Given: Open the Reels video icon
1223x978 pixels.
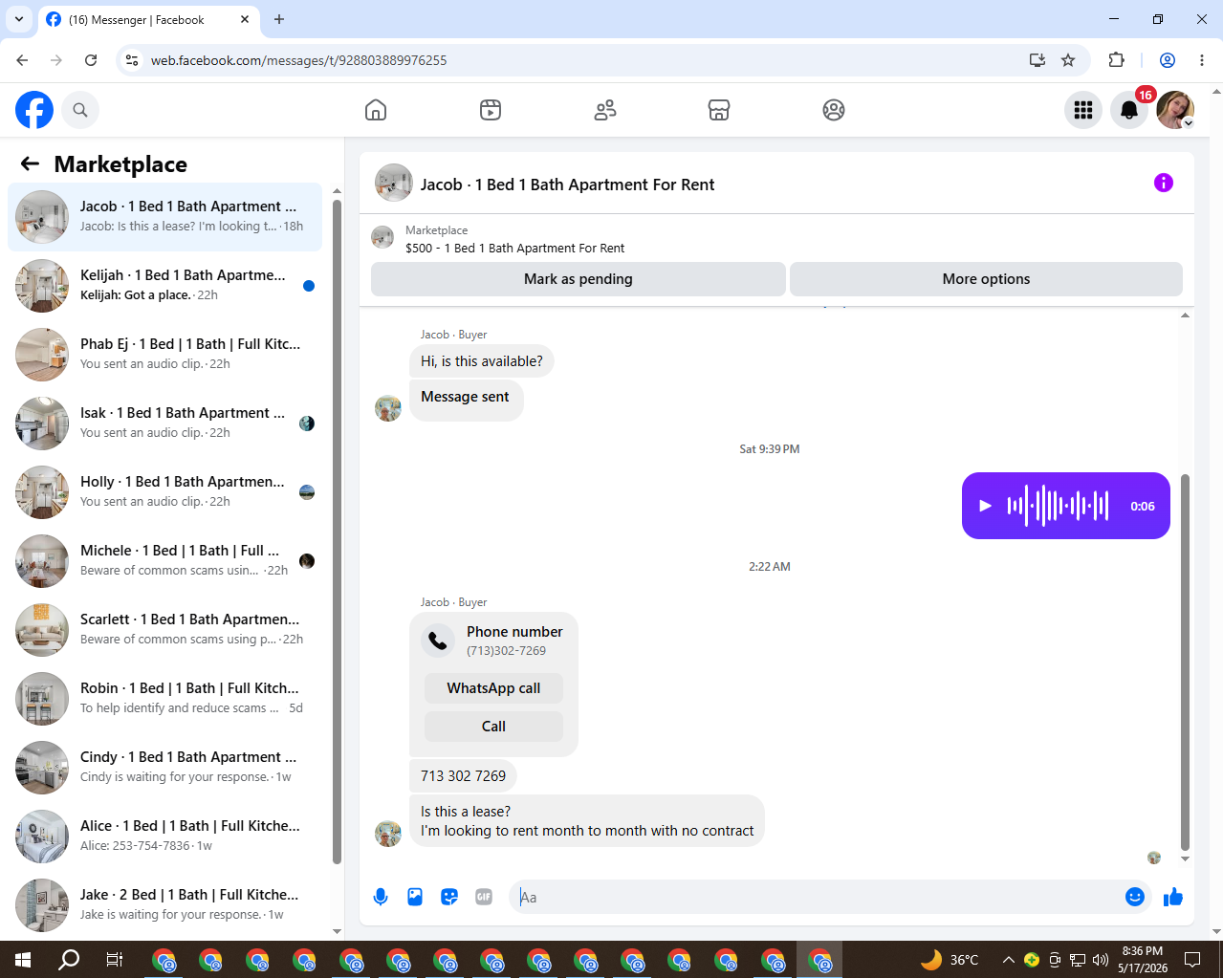Looking at the screenshot, I should point(491,110).
